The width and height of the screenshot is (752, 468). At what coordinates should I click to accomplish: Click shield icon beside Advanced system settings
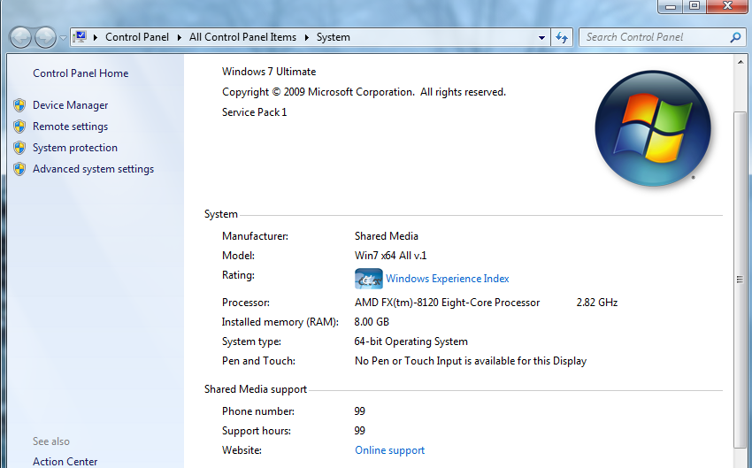(x=19, y=169)
